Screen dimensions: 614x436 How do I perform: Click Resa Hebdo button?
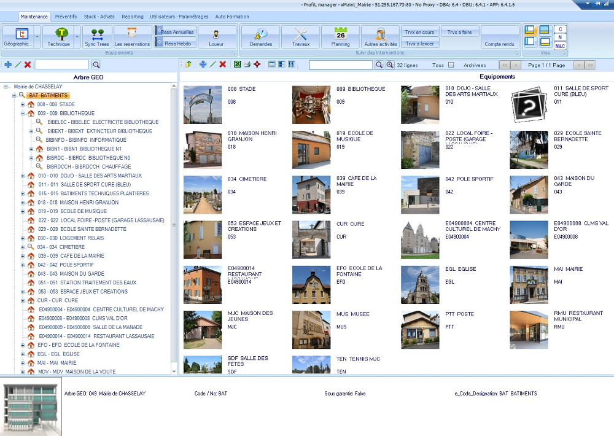(176, 43)
